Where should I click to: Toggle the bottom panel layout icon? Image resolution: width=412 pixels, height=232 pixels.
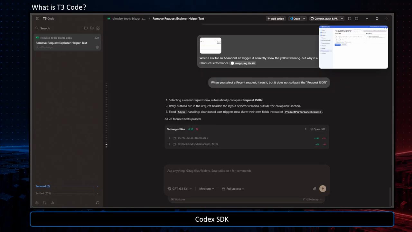tap(350, 19)
